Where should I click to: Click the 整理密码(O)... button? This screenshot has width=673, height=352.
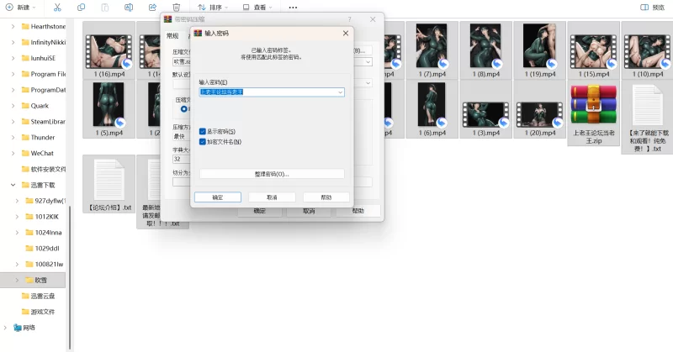pyautogui.click(x=272, y=174)
